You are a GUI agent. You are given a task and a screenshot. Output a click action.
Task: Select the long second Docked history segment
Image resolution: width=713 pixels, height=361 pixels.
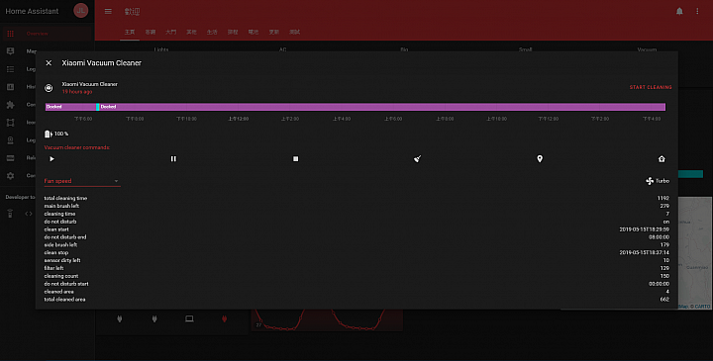[382, 107]
